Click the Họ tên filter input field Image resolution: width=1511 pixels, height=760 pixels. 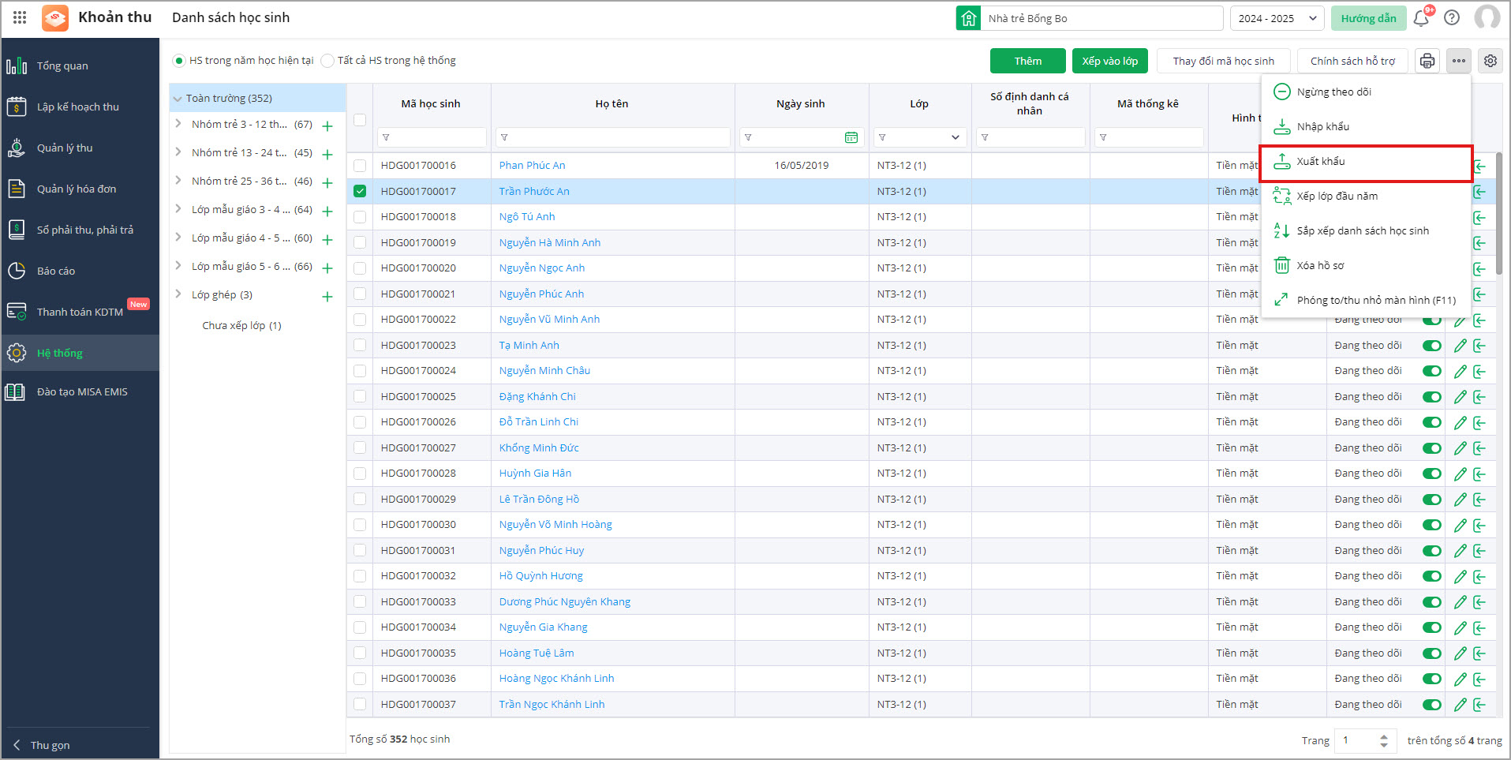click(x=615, y=137)
